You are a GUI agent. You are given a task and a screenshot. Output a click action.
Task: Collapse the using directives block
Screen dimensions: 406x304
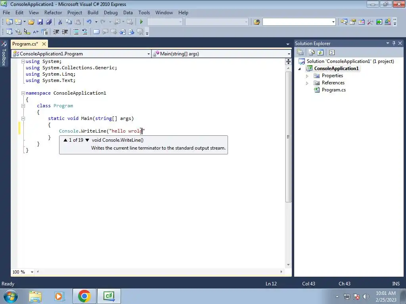[x=23, y=61]
